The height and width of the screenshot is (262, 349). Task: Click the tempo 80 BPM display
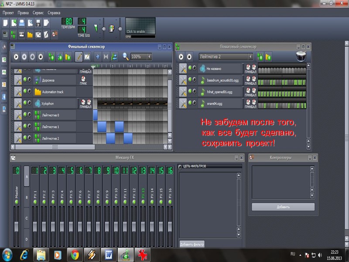pos(68,21)
